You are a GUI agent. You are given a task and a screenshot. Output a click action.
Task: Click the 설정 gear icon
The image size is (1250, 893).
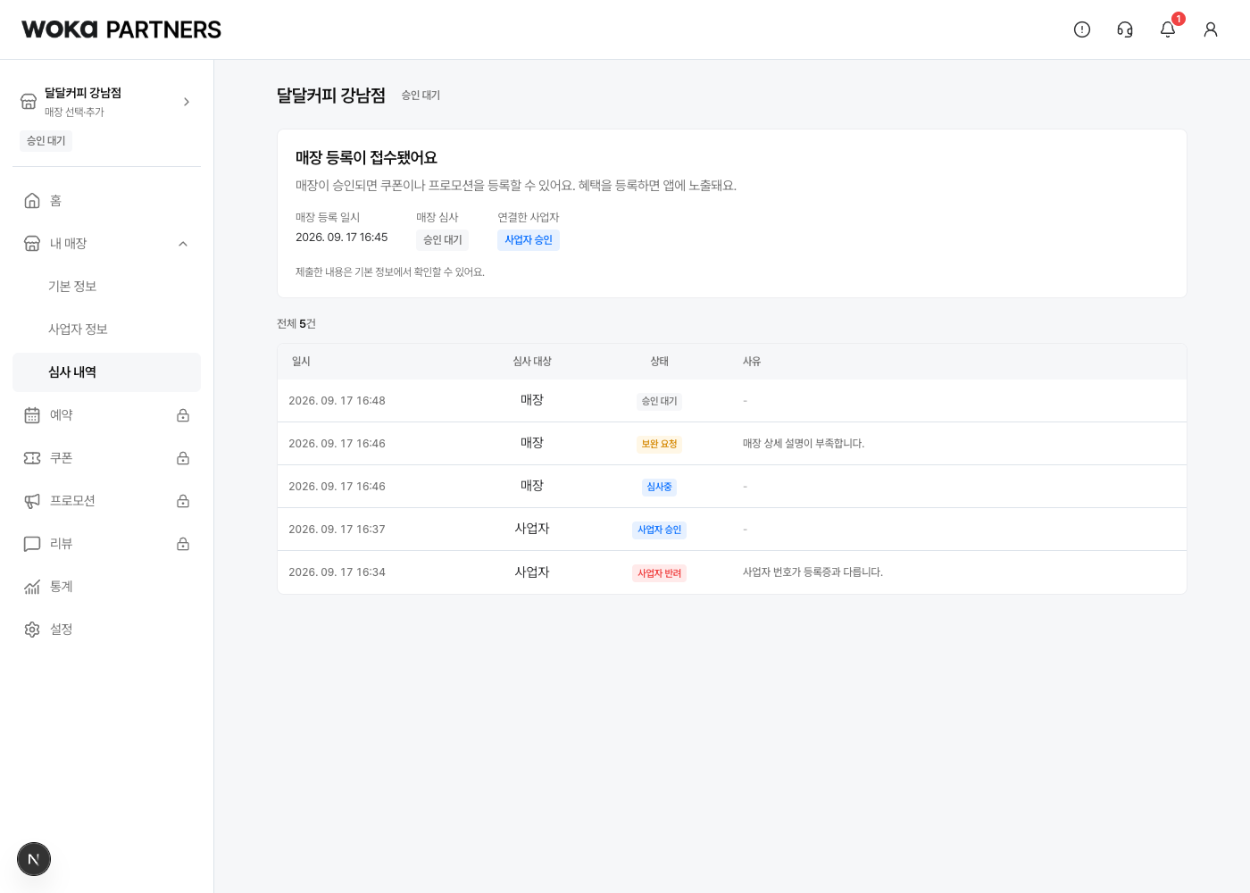(32, 630)
